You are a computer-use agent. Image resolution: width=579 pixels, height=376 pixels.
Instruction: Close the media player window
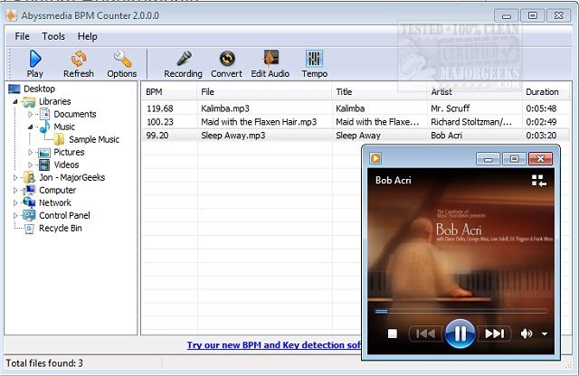541,159
